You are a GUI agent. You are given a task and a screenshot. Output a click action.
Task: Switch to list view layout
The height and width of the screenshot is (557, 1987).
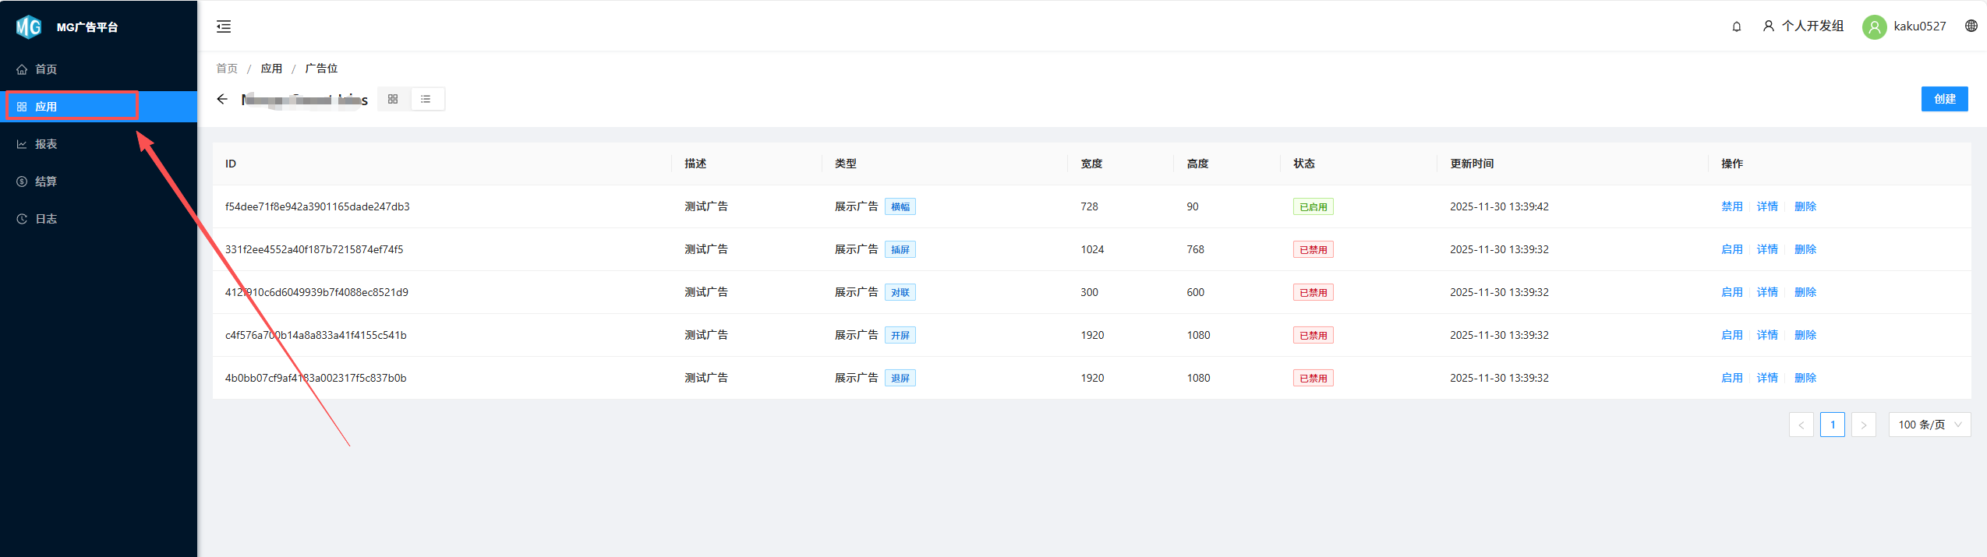click(426, 99)
